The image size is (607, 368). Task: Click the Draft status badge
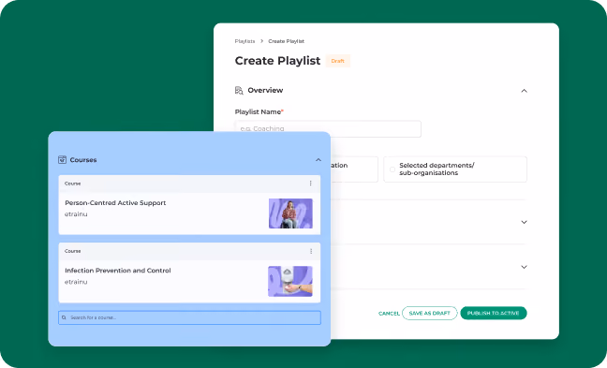[338, 61]
